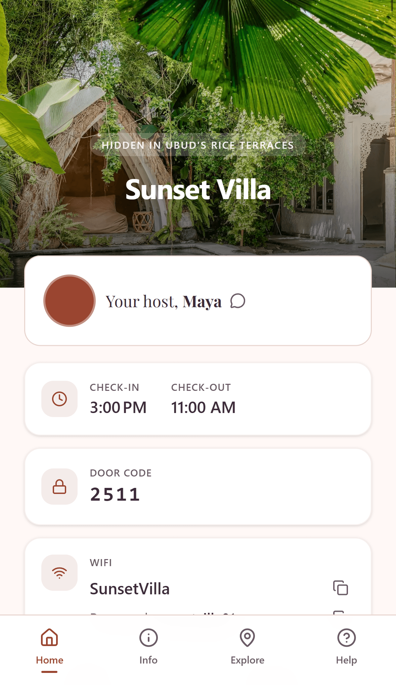Select the Home icon in bottom navigation
Image resolution: width=396 pixels, height=685 pixels.
click(x=49, y=638)
